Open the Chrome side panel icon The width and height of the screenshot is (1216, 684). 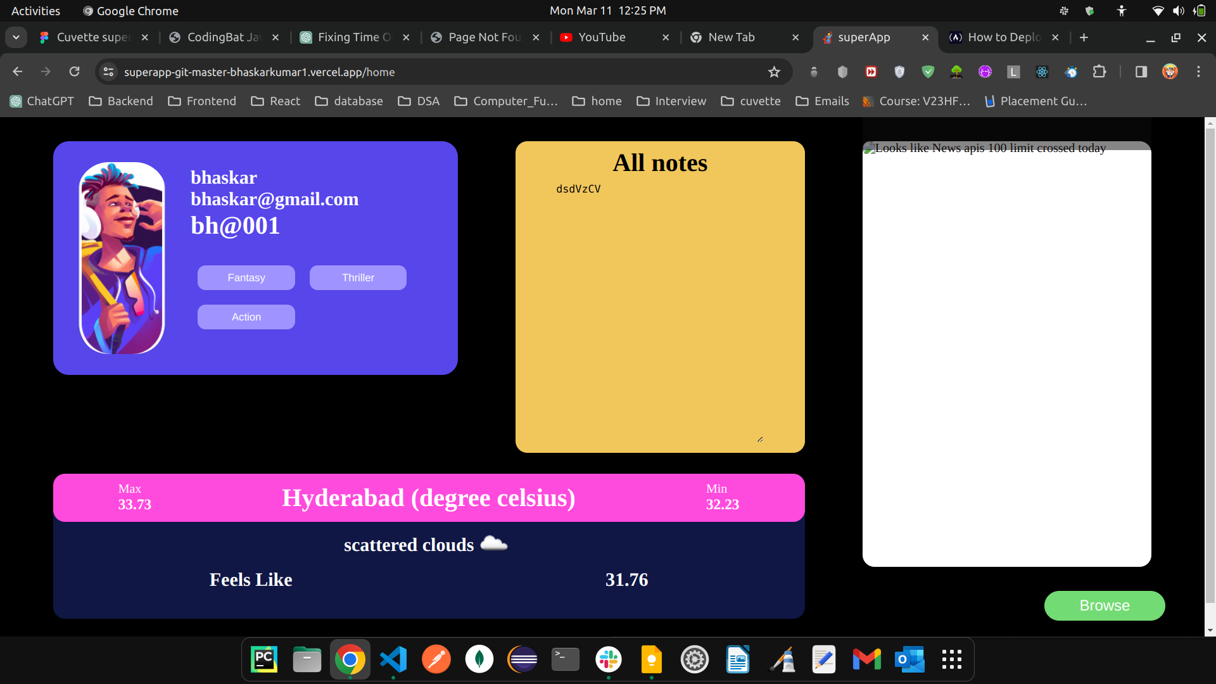pos(1141,72)
